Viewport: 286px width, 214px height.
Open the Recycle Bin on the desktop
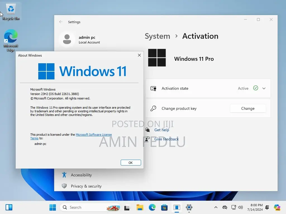point(11,9)
